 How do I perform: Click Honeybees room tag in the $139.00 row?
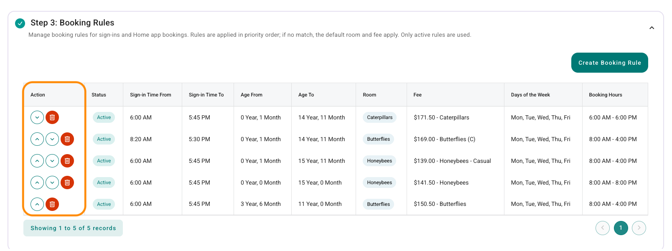pos(379,161)
